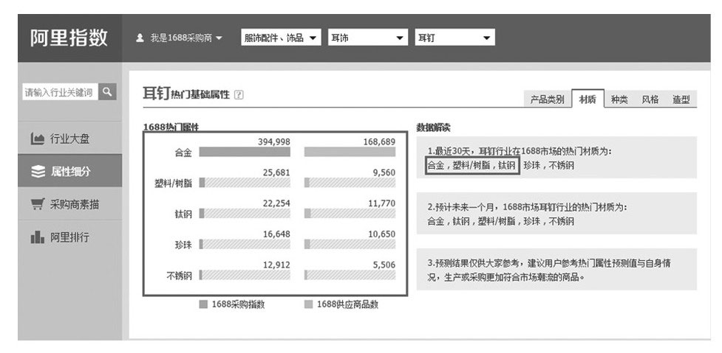Image resolution: width=722 pixels, height=353 pixels.
Task: Click insight 2 predicting 未来一个月 materials
Action: coord(556,214)
